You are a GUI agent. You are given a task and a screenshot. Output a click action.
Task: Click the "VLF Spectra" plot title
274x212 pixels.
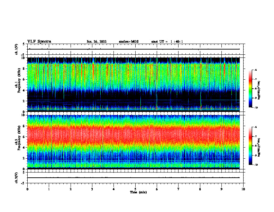point(39,41)
